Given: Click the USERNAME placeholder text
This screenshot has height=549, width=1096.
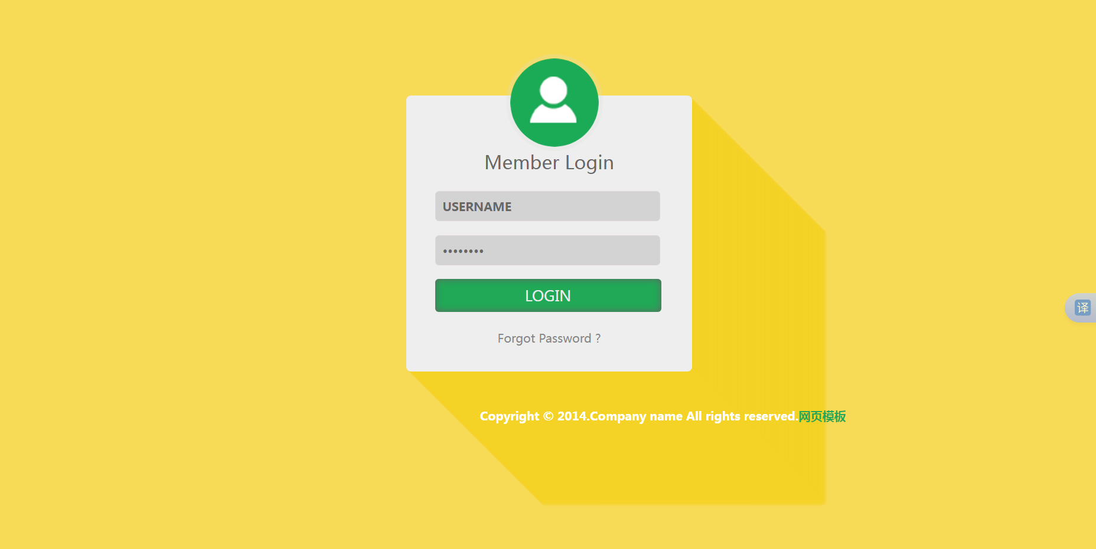Looking at the screenshot, I should point(477,207).
